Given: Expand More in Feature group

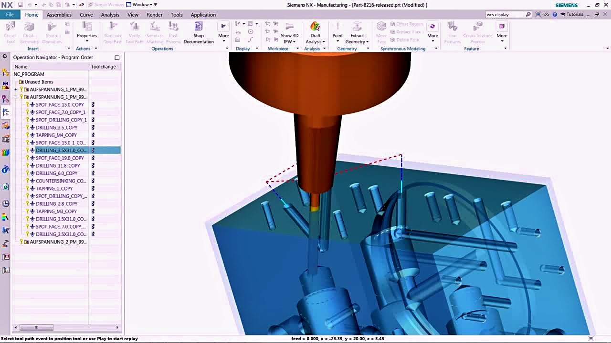Looking at the screenshot, I should 502,32.
